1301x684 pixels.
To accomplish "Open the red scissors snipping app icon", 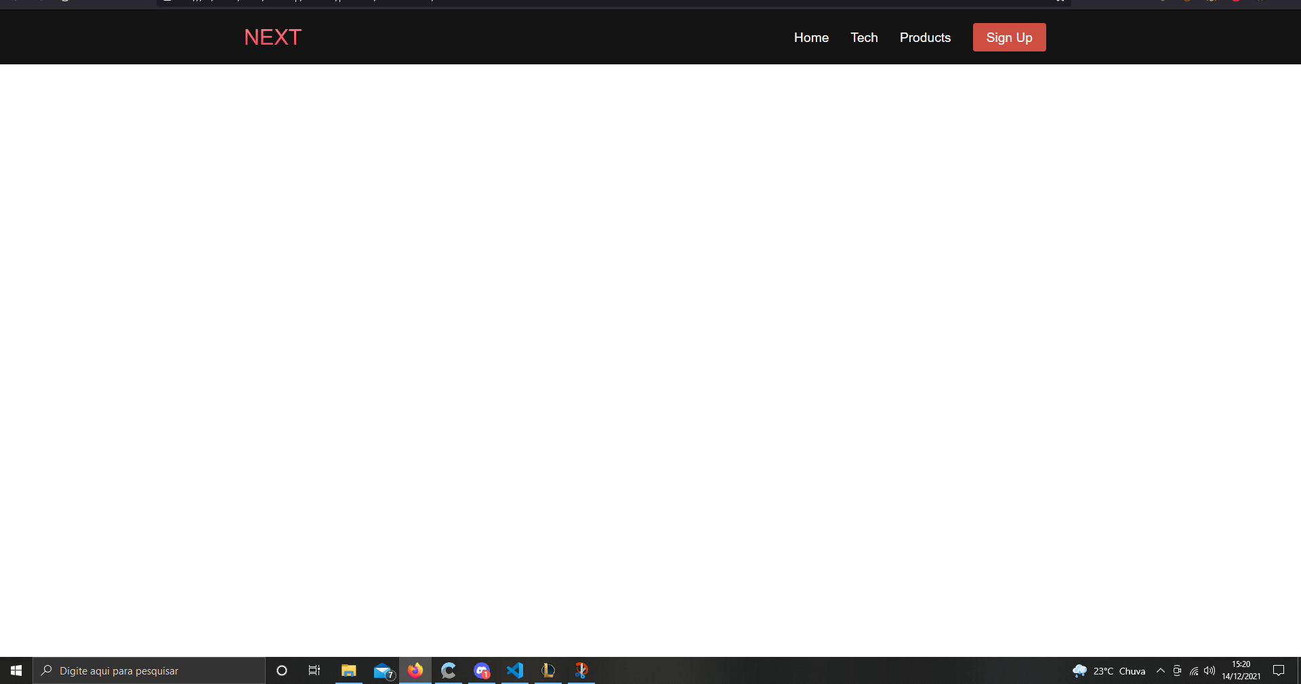I will [x=581, y=670].
